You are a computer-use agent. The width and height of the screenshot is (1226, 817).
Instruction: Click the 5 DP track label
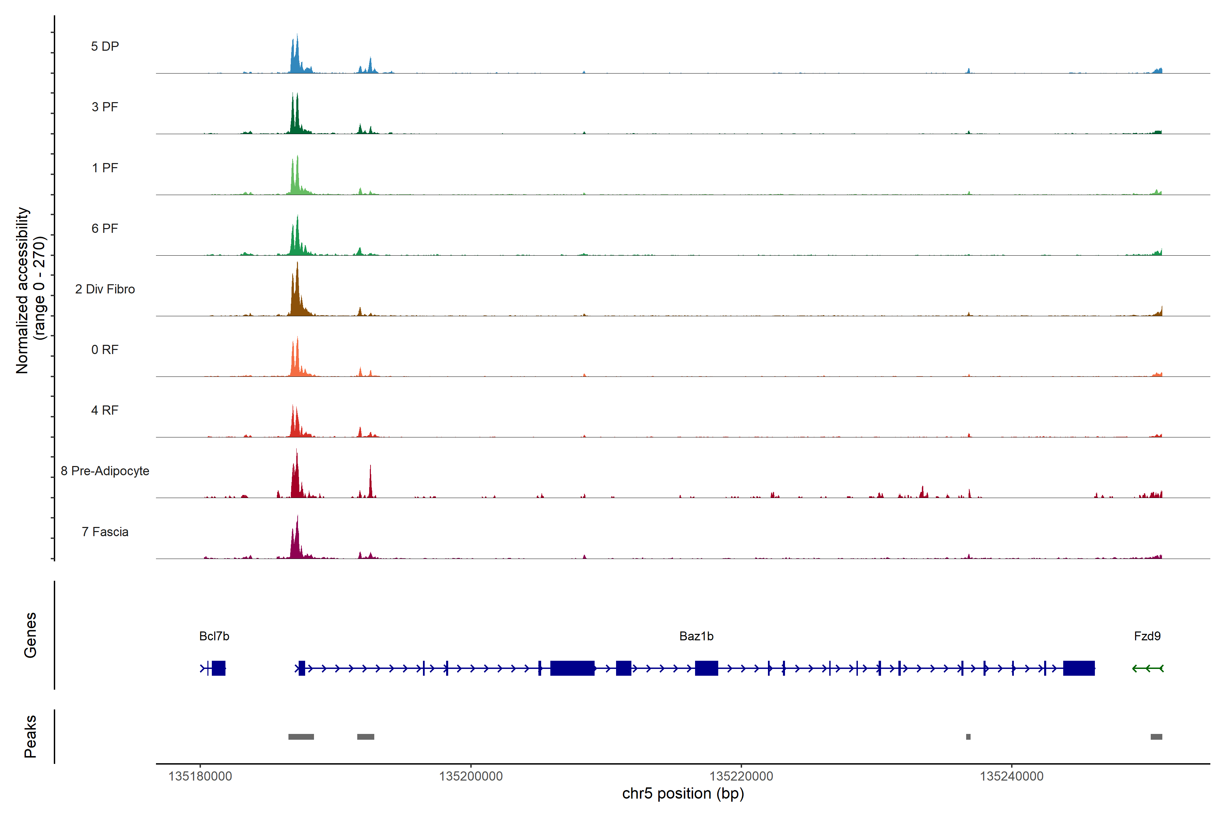coord(105,46)
